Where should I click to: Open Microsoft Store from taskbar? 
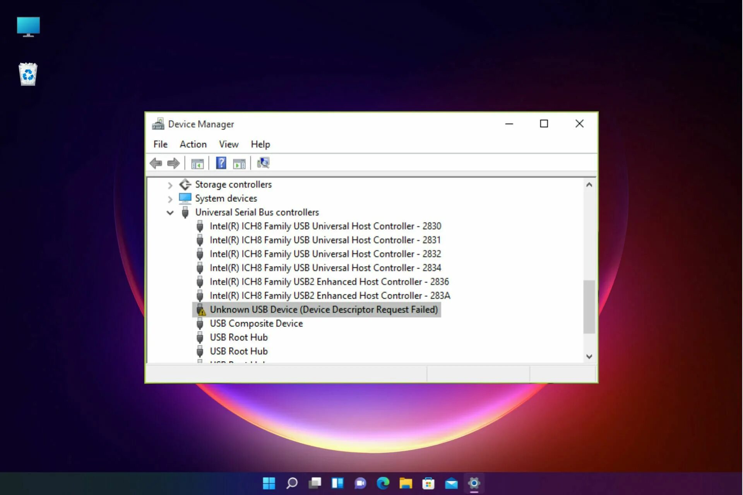click(428, 483)
